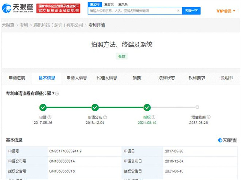Click publication number CN108933891A
The height and width of the screenshot is (180, 241).
[62, 161]
